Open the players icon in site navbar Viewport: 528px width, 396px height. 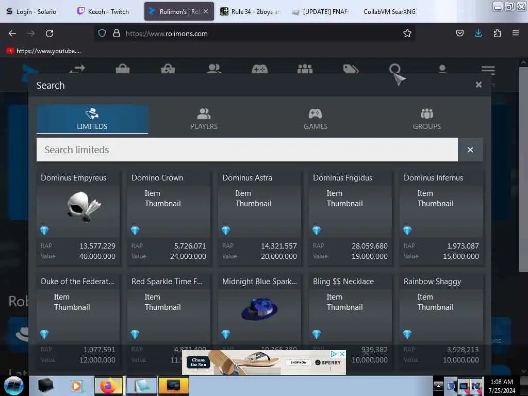coord(214,69)
